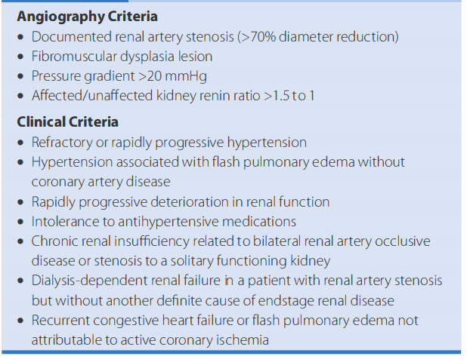Click 'attributable to active coronary ischemia' line
This screenshot has height=359, width=467.
[x=150, y=339]
